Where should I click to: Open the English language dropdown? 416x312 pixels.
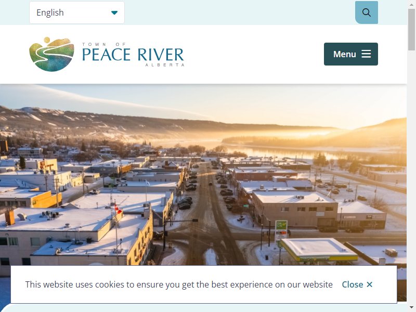[77, 12]
